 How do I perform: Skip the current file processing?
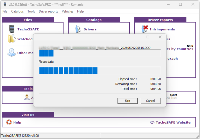[128, 101]
